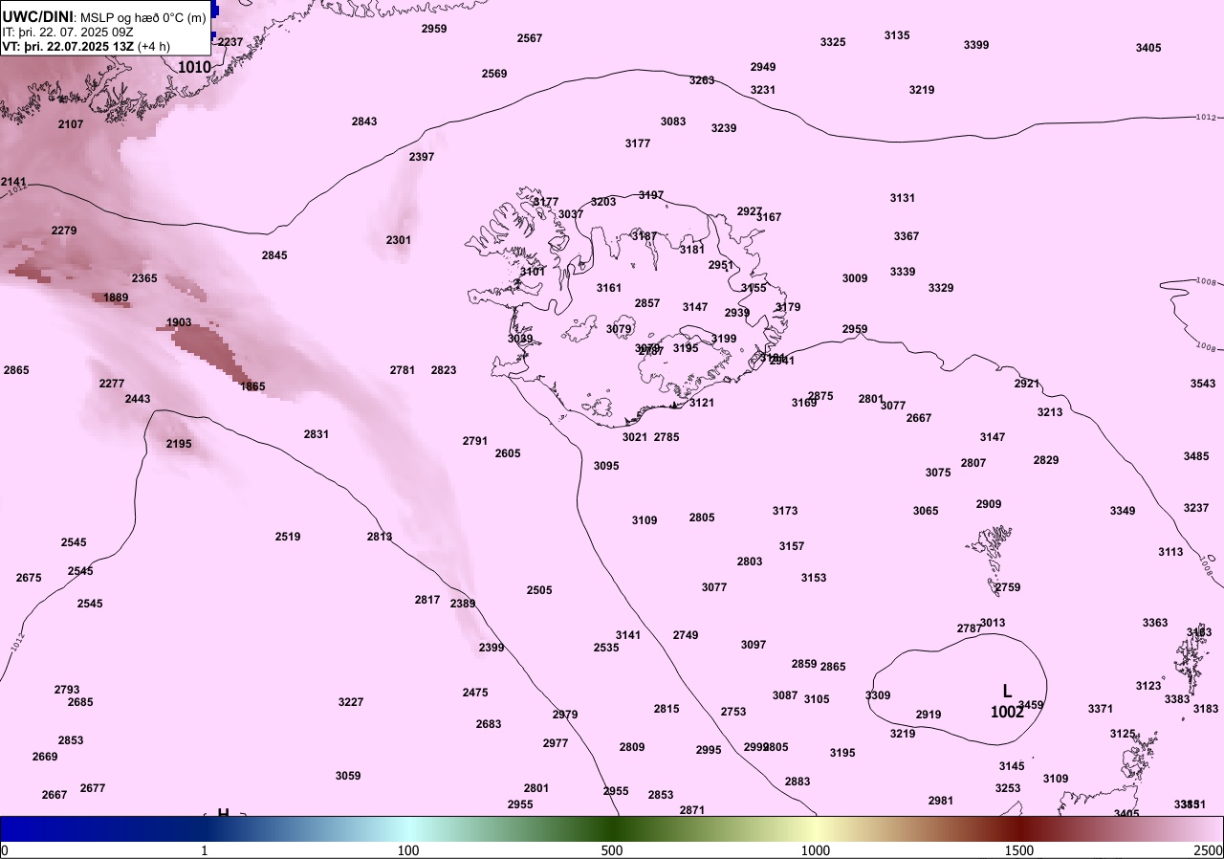
Task: Click the height value 3095 south of Iceland
Action: point(606,466)
